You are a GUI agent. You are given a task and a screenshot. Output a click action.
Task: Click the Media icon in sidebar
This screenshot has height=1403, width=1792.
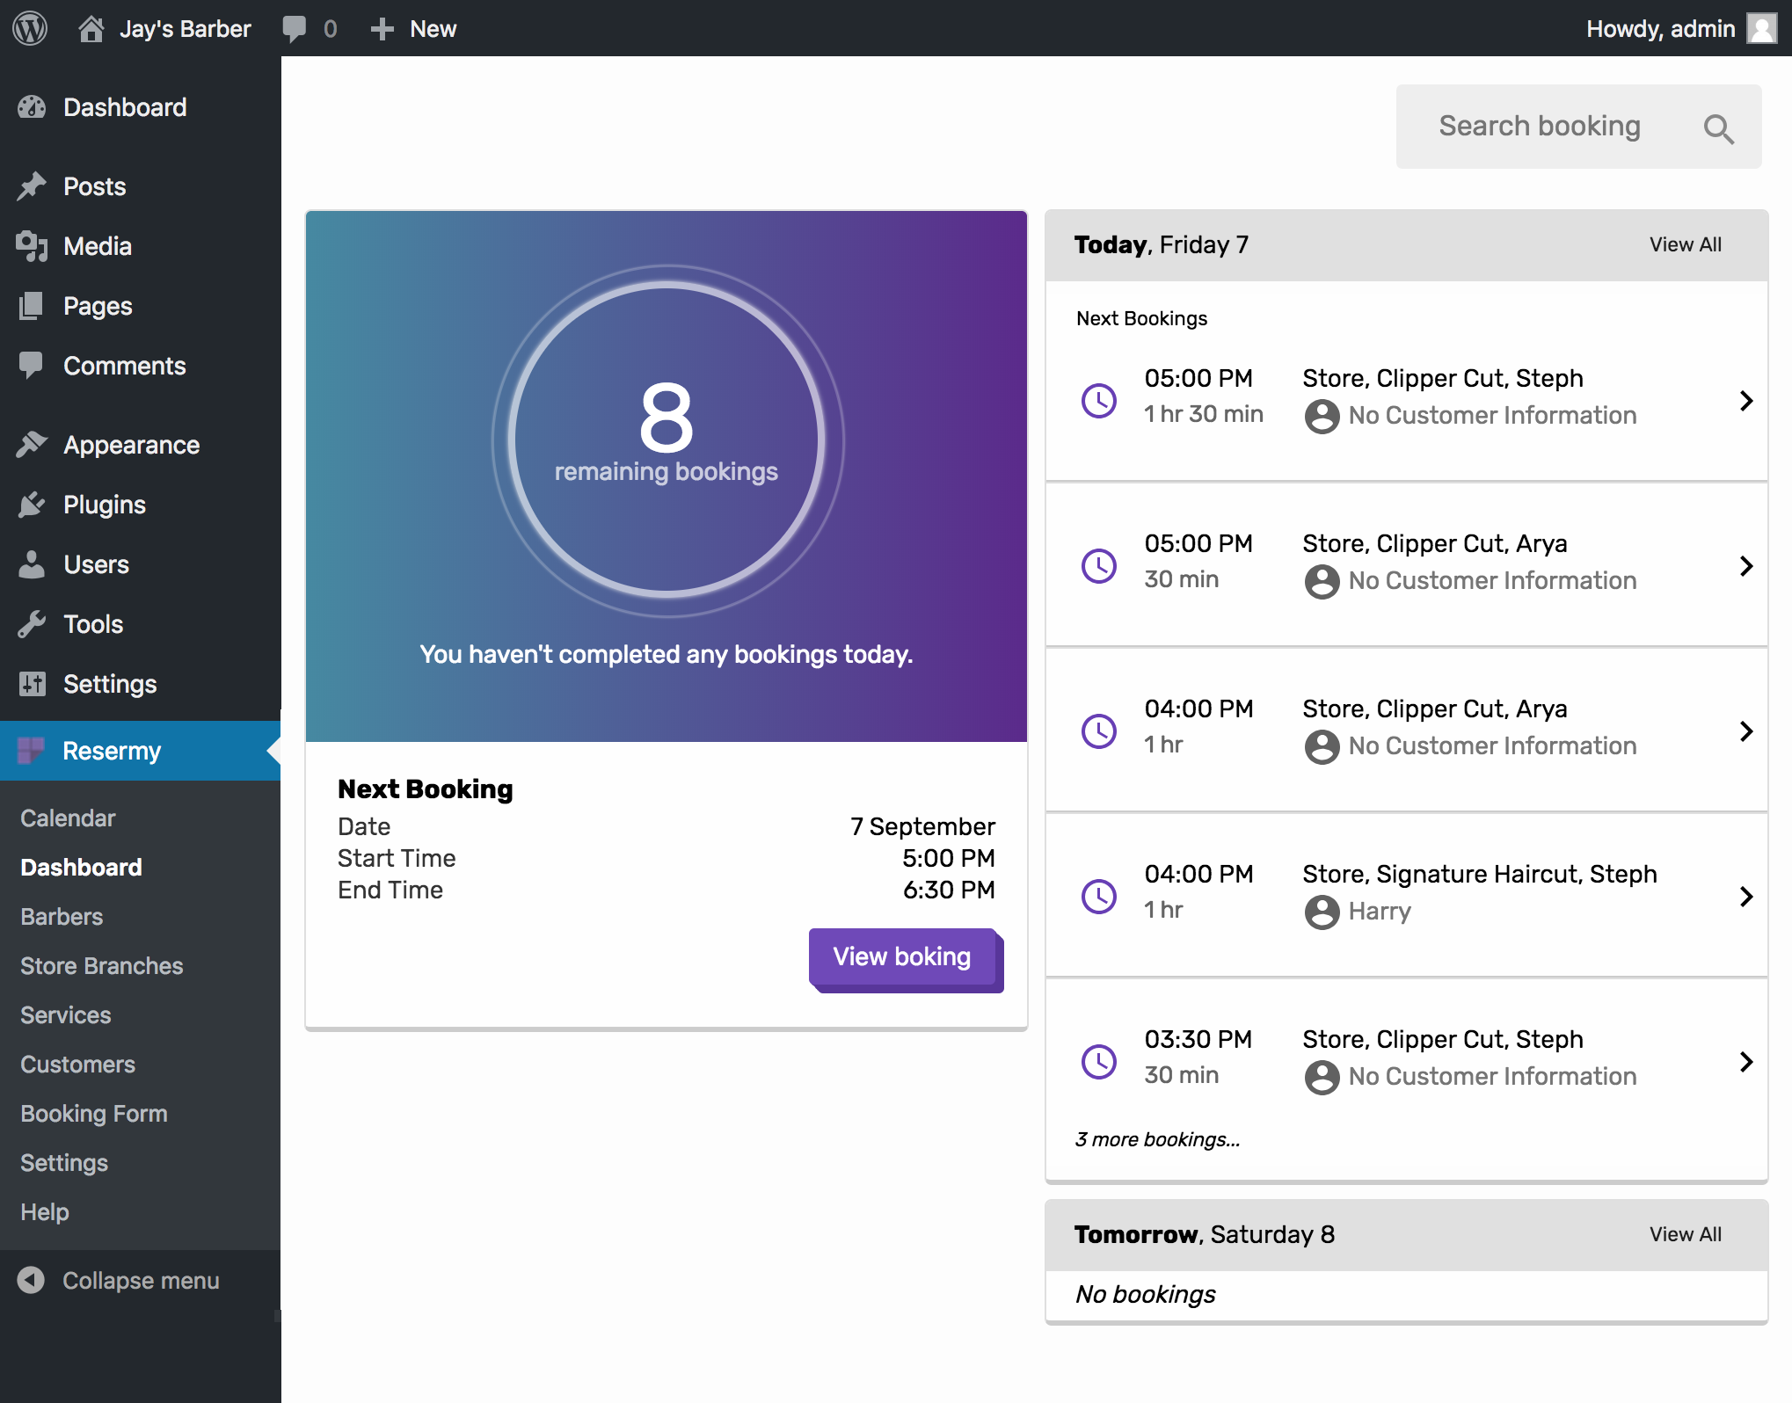(32, 246)
